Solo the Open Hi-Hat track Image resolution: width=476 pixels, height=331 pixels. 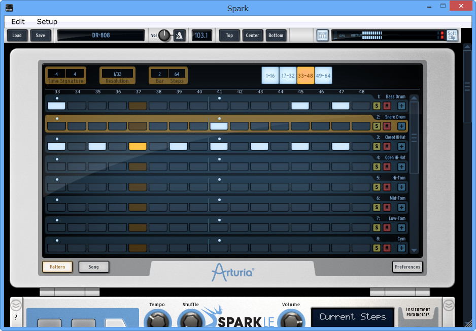377,167
